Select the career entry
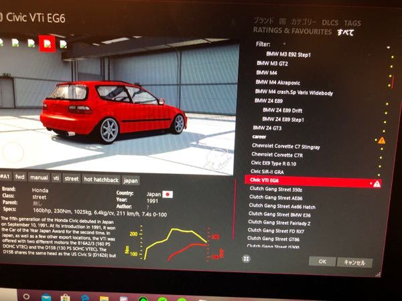Viewport: 402px width, 301px height. 259,136
